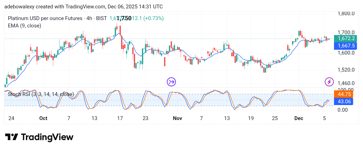Click the Nov label on the time axis

pos(177,118)
